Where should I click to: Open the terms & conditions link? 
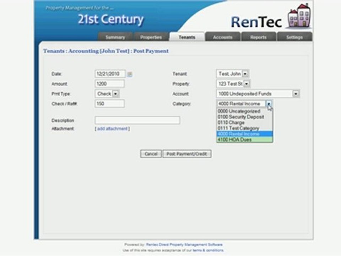(208, 250)
